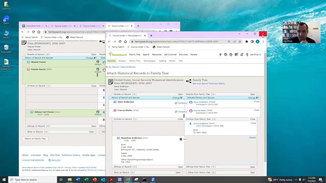Open Word from the taskbar
The height and width of the screenshot is (183, 326).
(78, 180)
